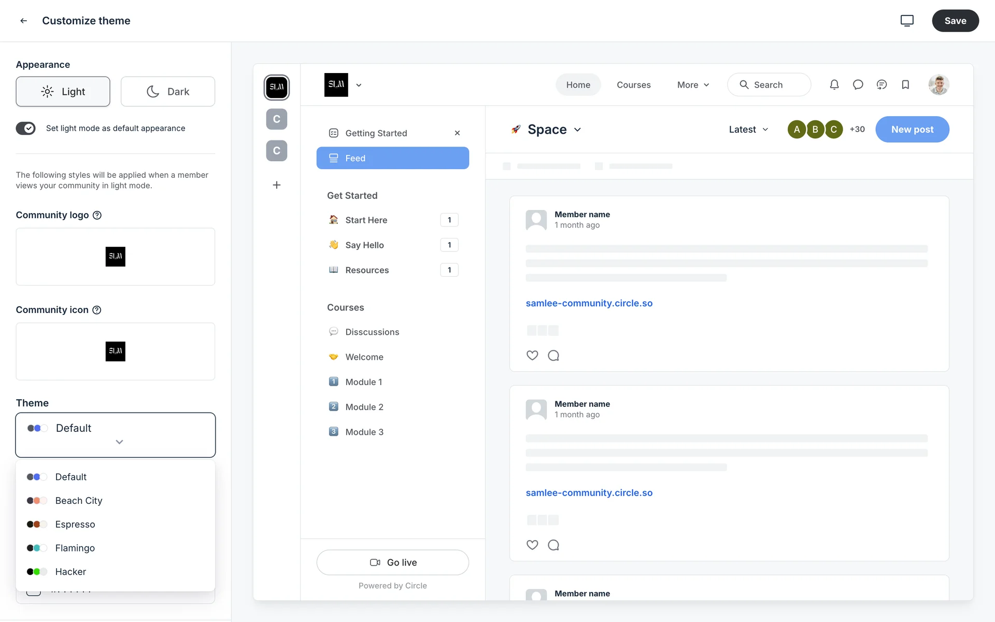Click the plus icon to add community

276,185
